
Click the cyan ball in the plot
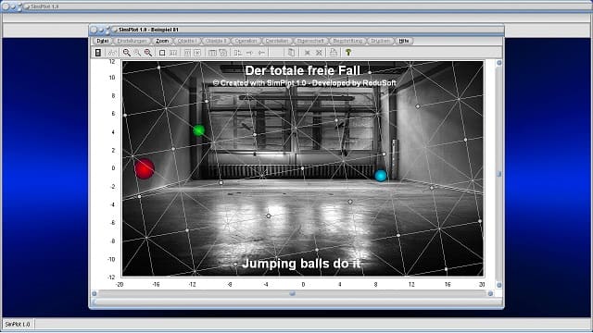pyautogui.click(x=381, y=176)
